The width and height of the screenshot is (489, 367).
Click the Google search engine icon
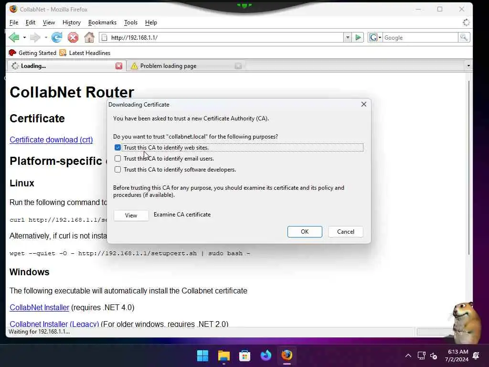click(373, 37)
